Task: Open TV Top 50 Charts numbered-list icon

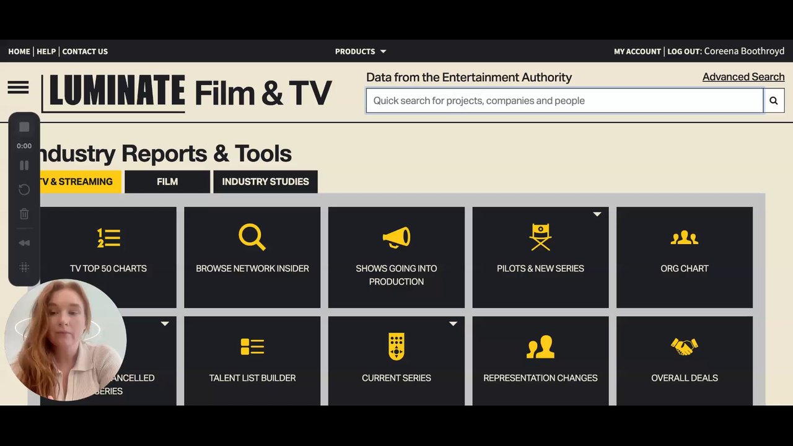Action: (x=108, y=238)
